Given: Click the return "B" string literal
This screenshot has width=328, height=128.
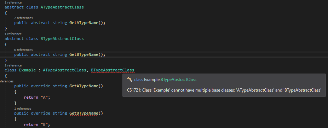Looking at the screenshot, I should 44,125.
